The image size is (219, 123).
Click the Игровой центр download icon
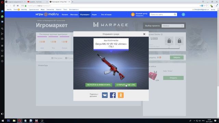click(x=133, y=14)
